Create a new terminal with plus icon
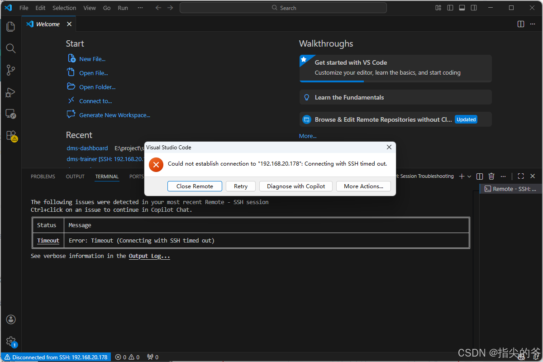 [x=462, y=176]
